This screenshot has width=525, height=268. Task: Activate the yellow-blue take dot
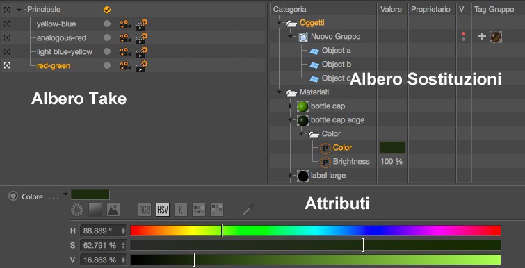(x=107, y=24)
